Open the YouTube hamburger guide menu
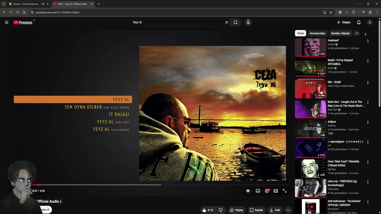This screenshot has height=214, width=381. click(x=7, y=22)
